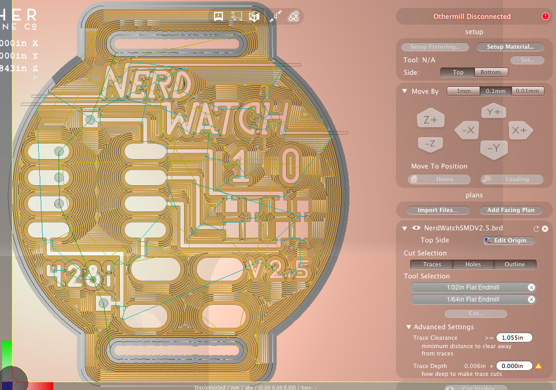
Task: Toggle Traces cut selection
Action: click(432, 264)
